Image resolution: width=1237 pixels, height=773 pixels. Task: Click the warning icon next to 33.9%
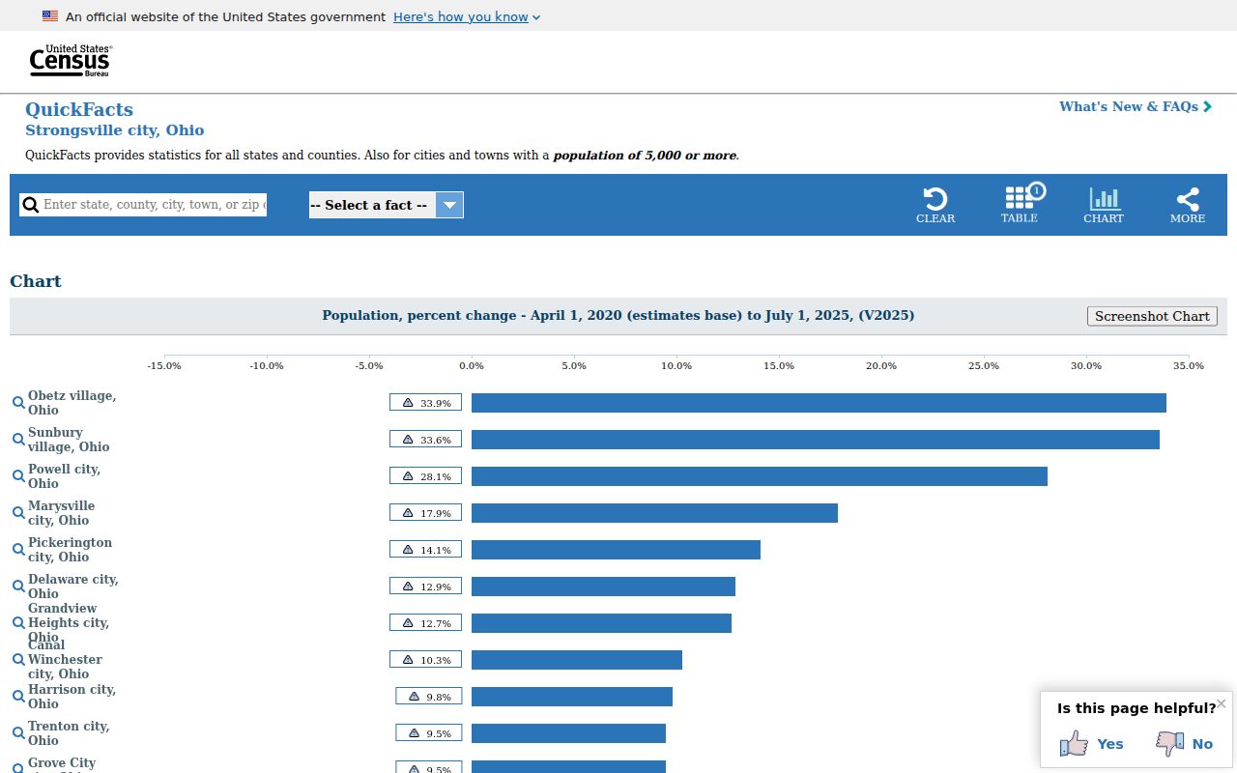408,403
